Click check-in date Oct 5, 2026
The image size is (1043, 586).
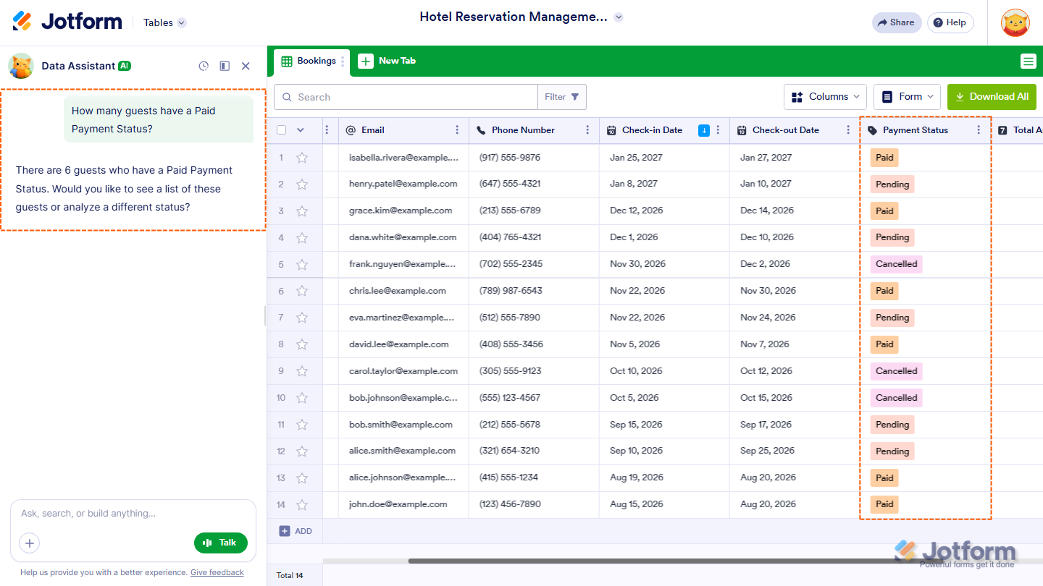(x=634, y=398)
